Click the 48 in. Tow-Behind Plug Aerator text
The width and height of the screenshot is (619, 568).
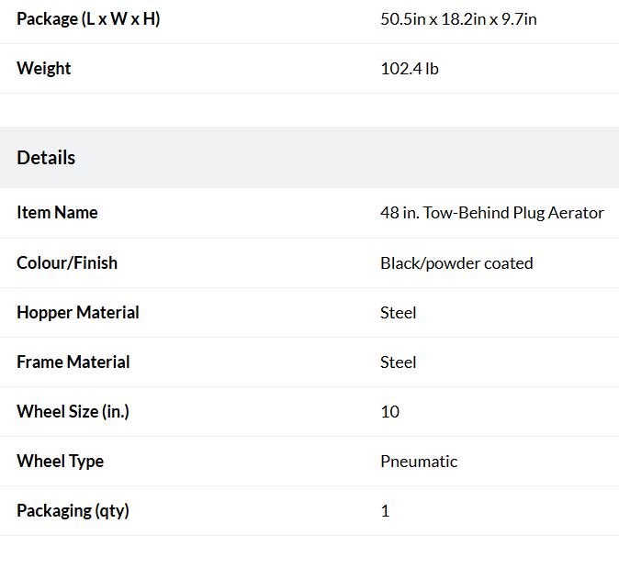pos(492,213)
